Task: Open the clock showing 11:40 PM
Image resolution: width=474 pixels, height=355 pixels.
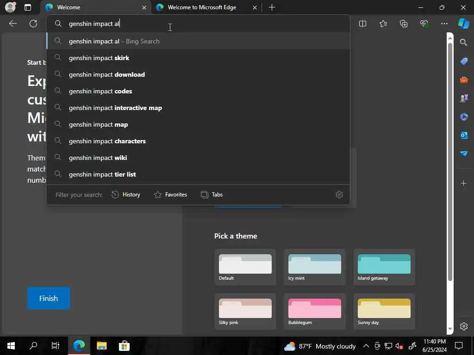Action: (434, 346)
